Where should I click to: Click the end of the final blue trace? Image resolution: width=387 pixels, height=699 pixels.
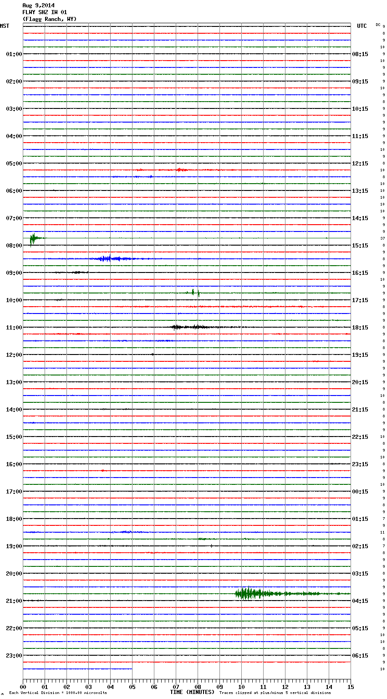tap(132, 669)
